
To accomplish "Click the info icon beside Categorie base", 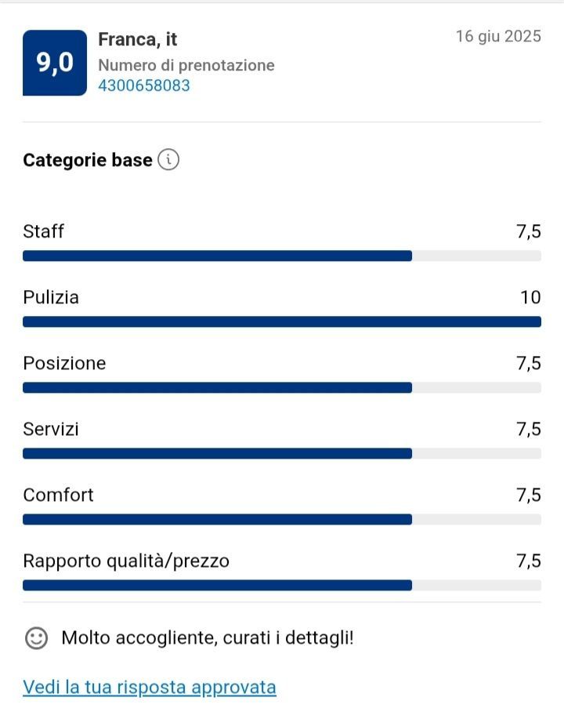I will click(x=168, y=160).
